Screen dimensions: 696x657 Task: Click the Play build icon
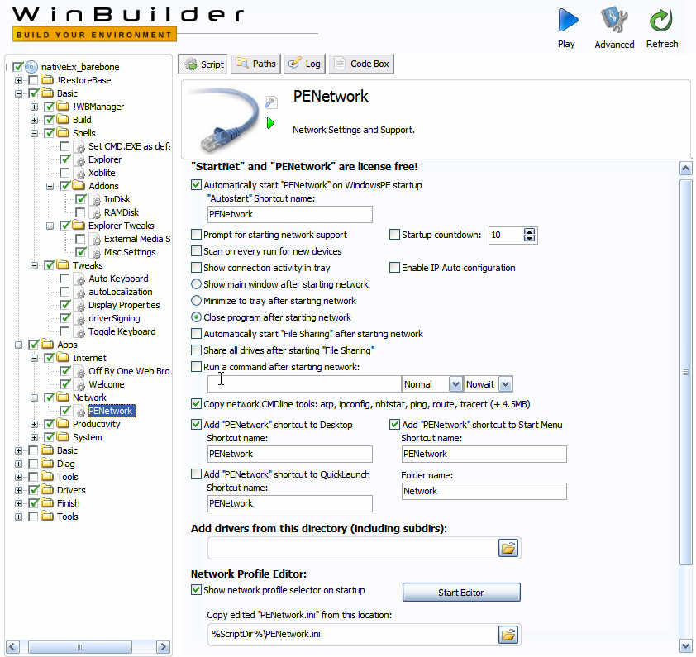coord(567,21)
